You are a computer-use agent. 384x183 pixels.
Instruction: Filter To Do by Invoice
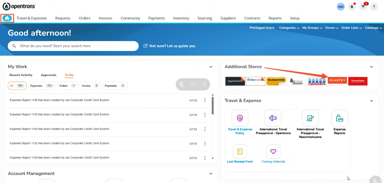coord(90,86)
